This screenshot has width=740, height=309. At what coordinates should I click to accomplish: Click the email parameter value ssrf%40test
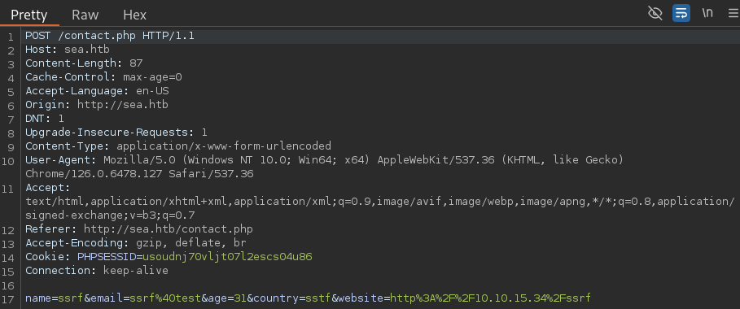coord(165,298)
